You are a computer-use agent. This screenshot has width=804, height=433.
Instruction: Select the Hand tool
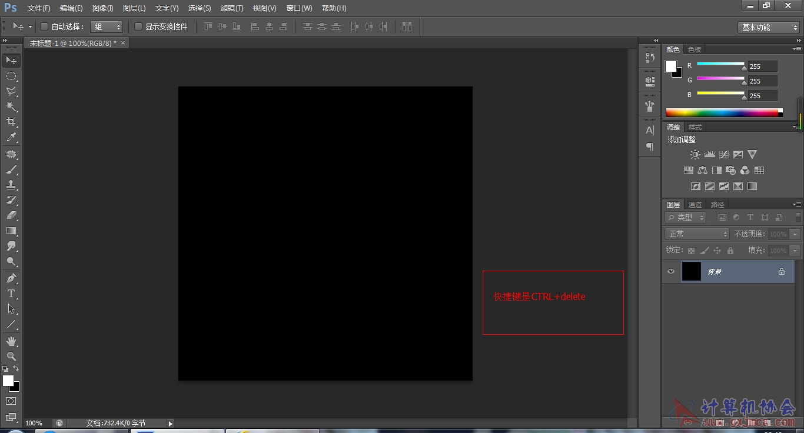(11, 341)
